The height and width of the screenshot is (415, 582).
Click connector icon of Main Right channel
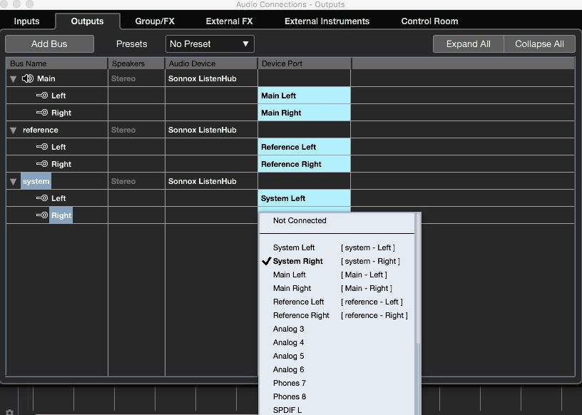click(x=42, y=113)
